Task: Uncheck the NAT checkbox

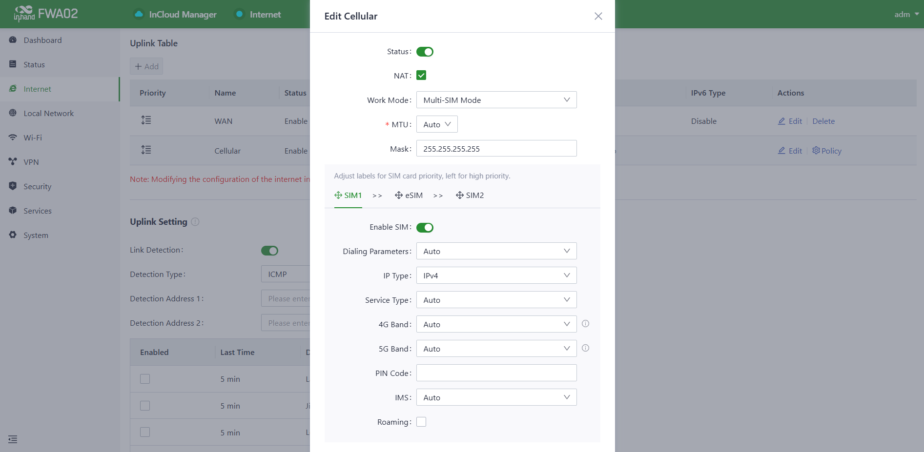Action: [421, 76]
